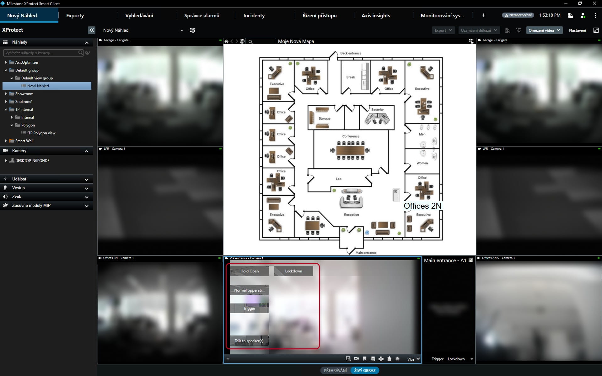The image size is (602, 376).
Task: Click the print icon in camera toolbar
Action: (381, 359)
